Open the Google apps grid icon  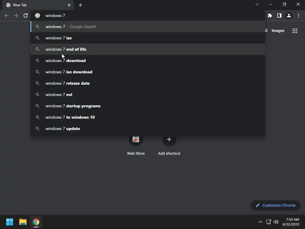click(x=295, y=30)
